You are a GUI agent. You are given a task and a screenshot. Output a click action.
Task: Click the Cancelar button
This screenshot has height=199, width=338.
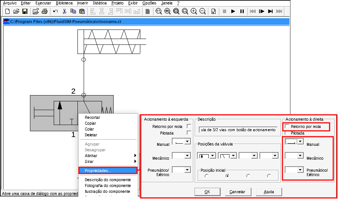point(238,192)
